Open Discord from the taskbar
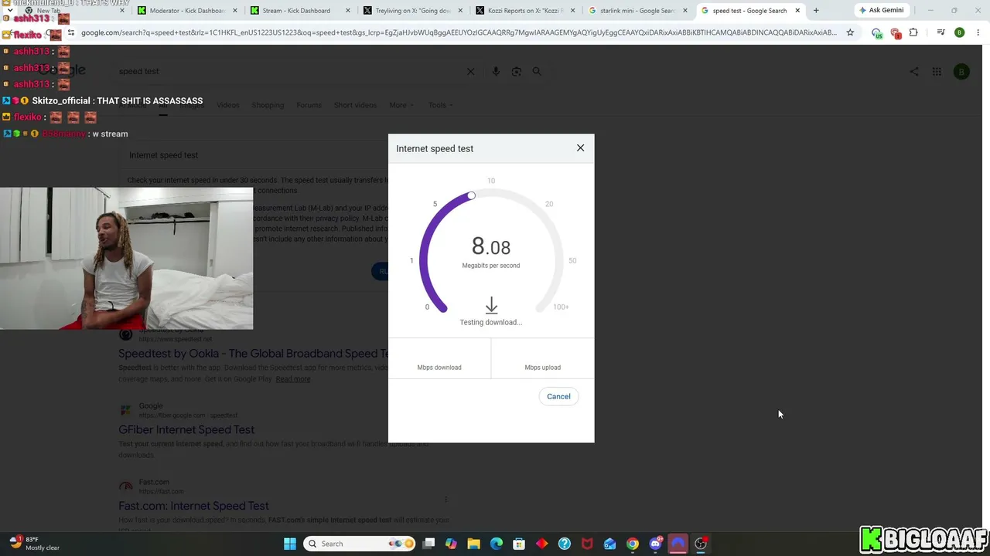990x556 pixels. [656, 544]
